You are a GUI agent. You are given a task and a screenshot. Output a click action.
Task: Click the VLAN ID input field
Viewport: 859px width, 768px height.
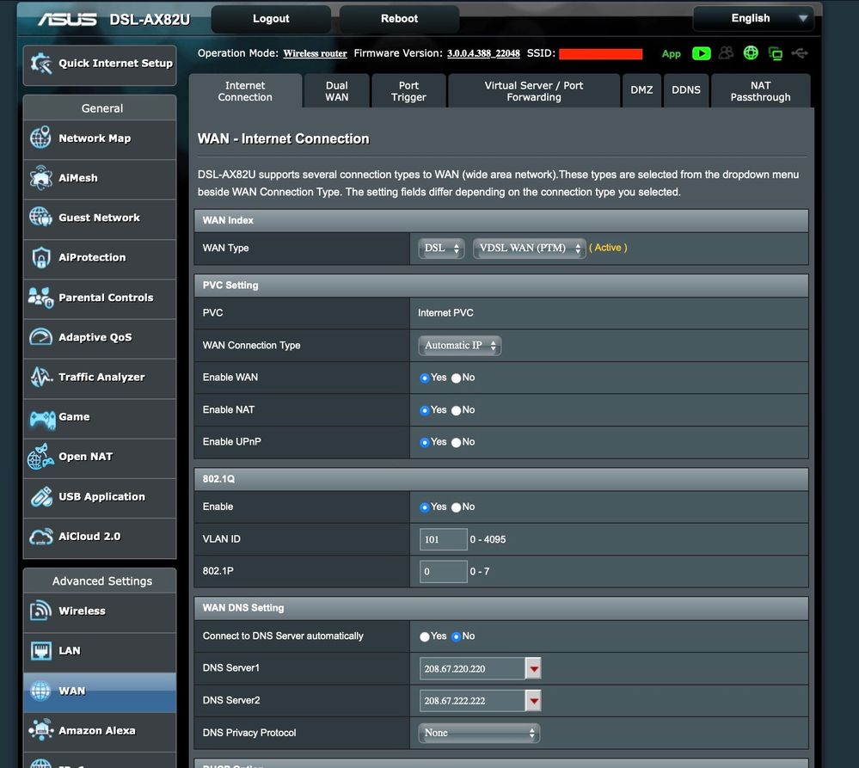[443, 539]
